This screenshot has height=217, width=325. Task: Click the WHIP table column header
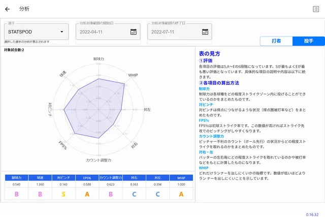[180, 178]
